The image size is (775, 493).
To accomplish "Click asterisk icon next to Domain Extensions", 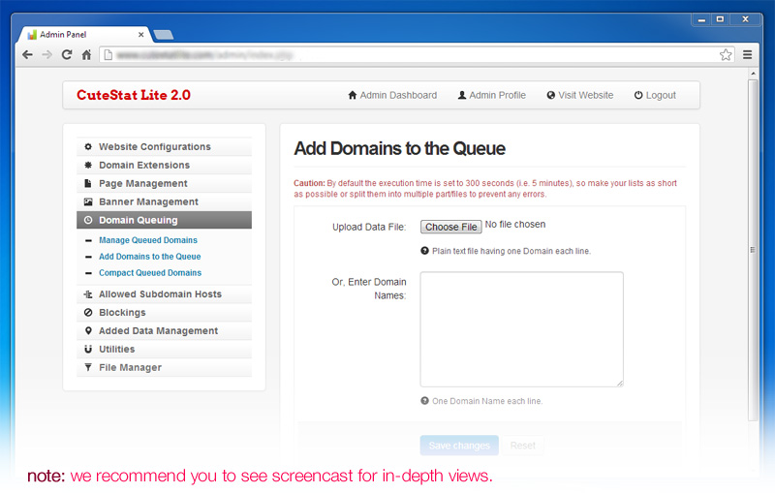I will pyautogui.click(x=88, y=165).
